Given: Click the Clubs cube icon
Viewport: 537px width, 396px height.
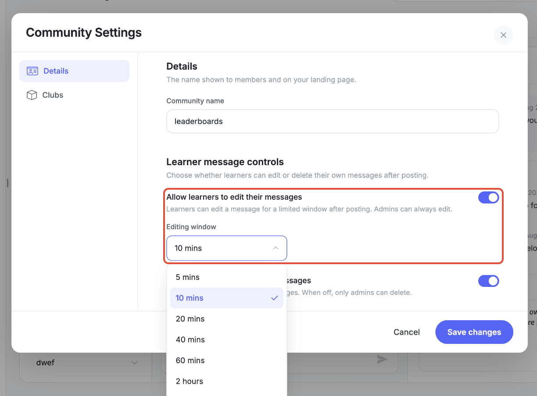Looking at the screenshot, I should pyautogui.click(x=32, y=95).
